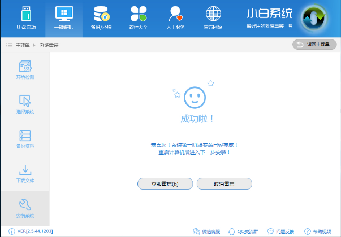Select the 选择系统 choose system step
The image size is (341, 237).
[x=25, y=105]
